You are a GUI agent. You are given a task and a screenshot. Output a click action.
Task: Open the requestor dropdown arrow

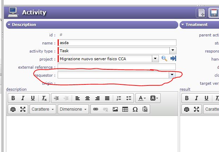(x=172, y=75)
